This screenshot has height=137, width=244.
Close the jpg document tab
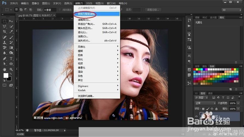(x=54, y=15)
